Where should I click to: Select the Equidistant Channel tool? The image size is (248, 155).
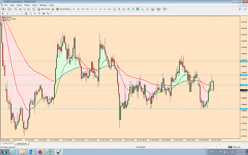click(x=26, y=13)
